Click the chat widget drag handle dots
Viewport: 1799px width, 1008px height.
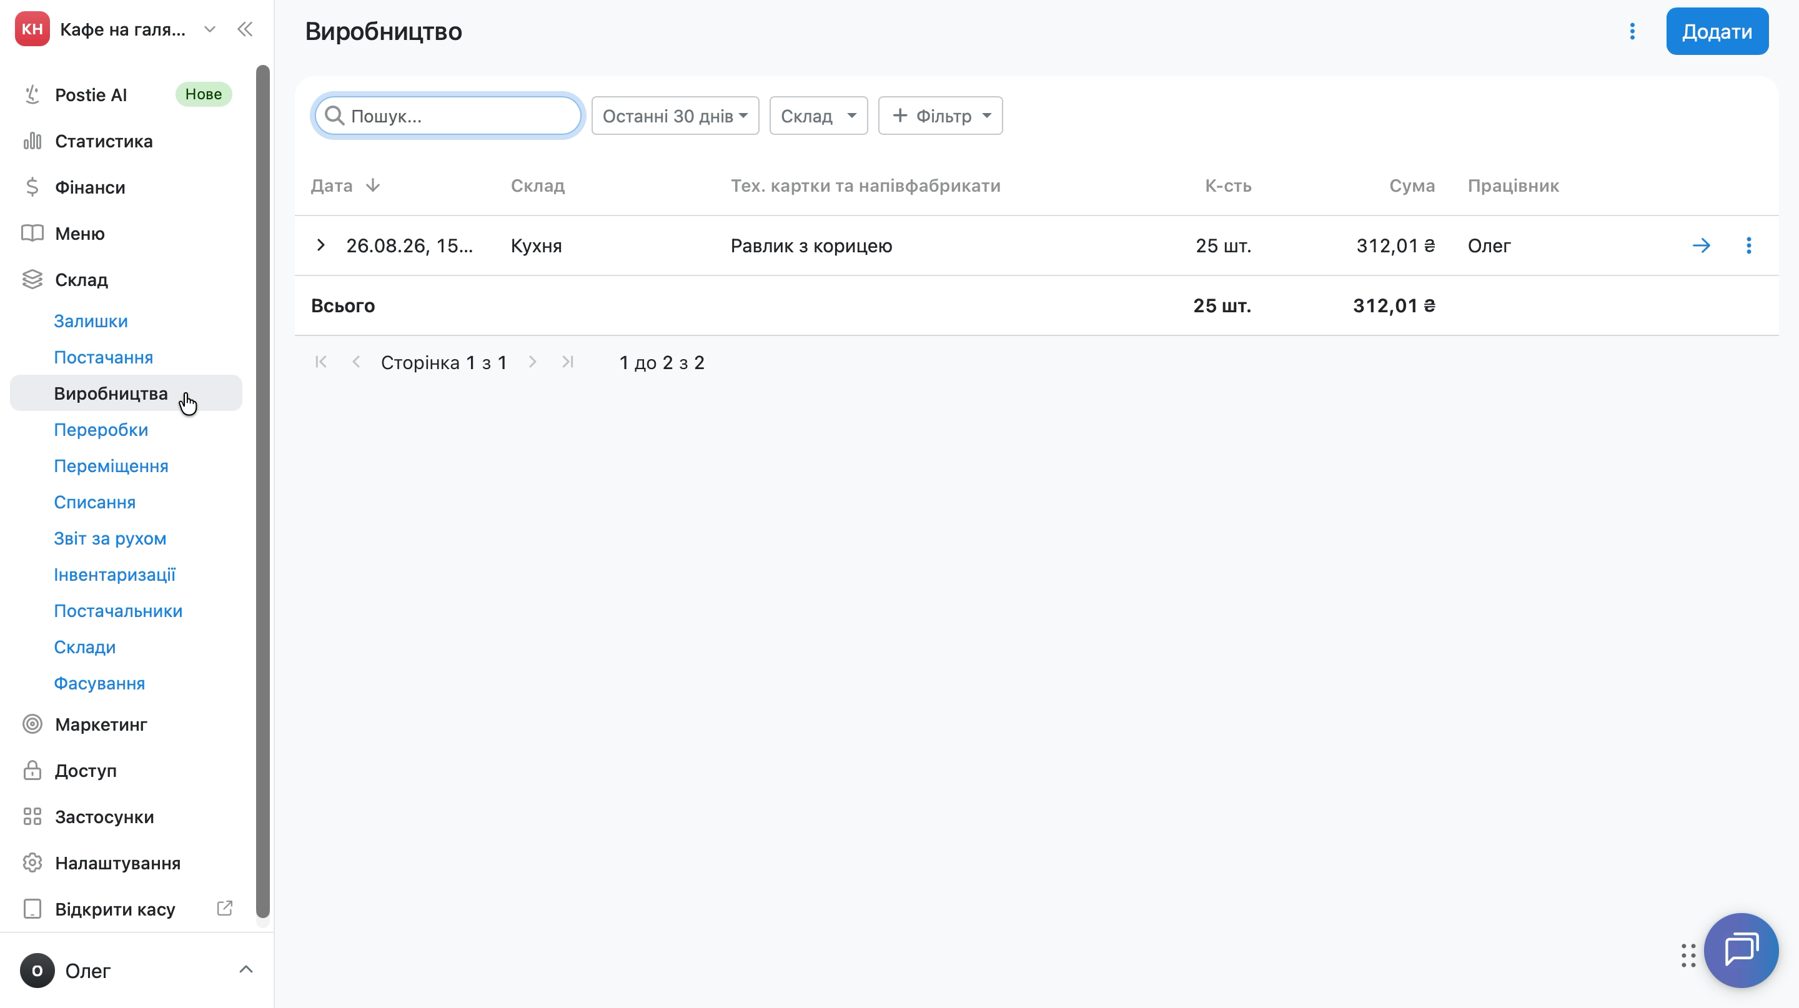tap(1688, 955)
